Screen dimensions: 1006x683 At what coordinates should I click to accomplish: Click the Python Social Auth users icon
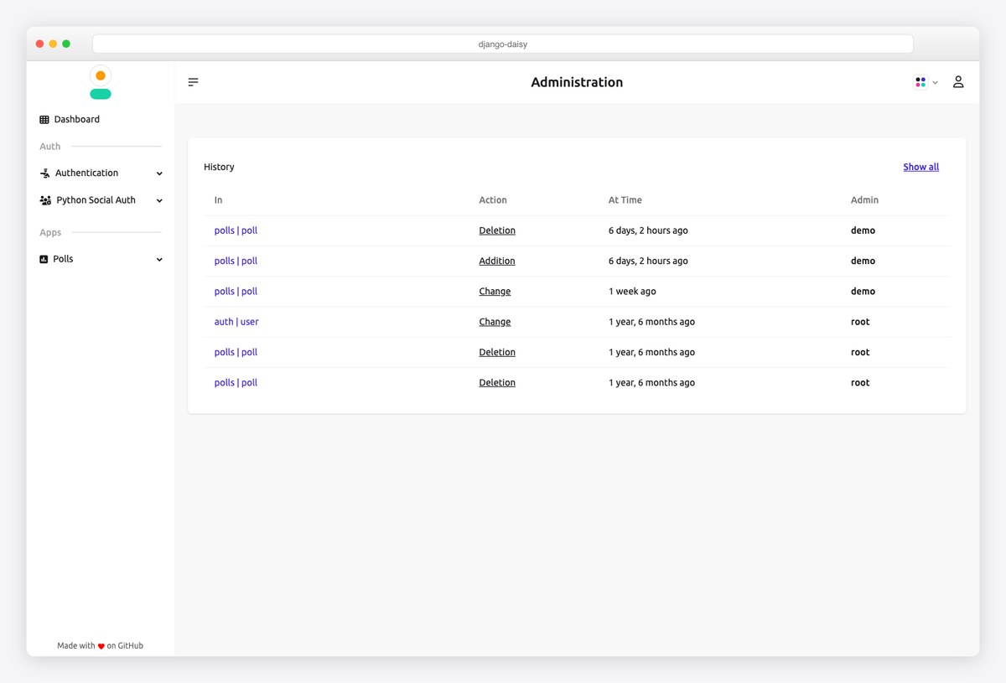point(45,200)
